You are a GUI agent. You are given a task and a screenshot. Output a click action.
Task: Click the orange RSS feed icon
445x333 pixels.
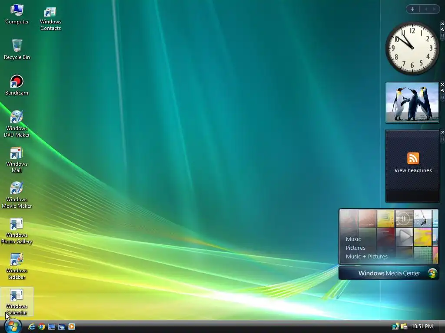pos(413,158)
